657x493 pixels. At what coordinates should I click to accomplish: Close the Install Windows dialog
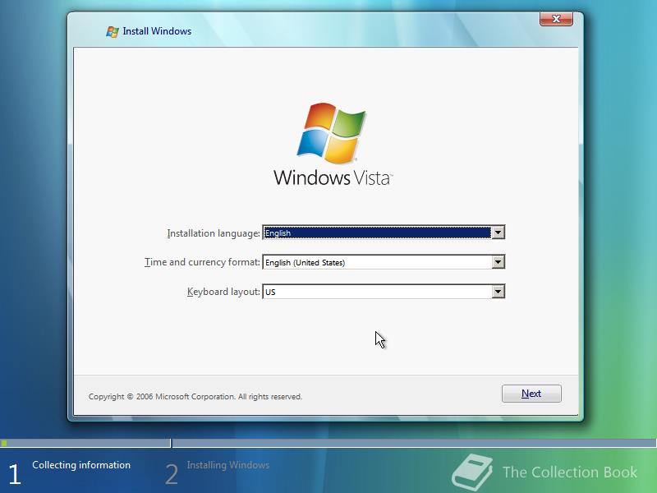(556, 19)
